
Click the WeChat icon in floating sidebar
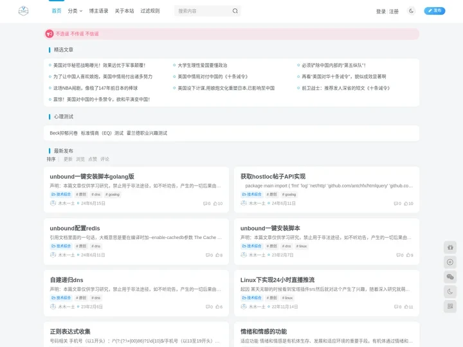pyautogui.click(x=450, y=277)
